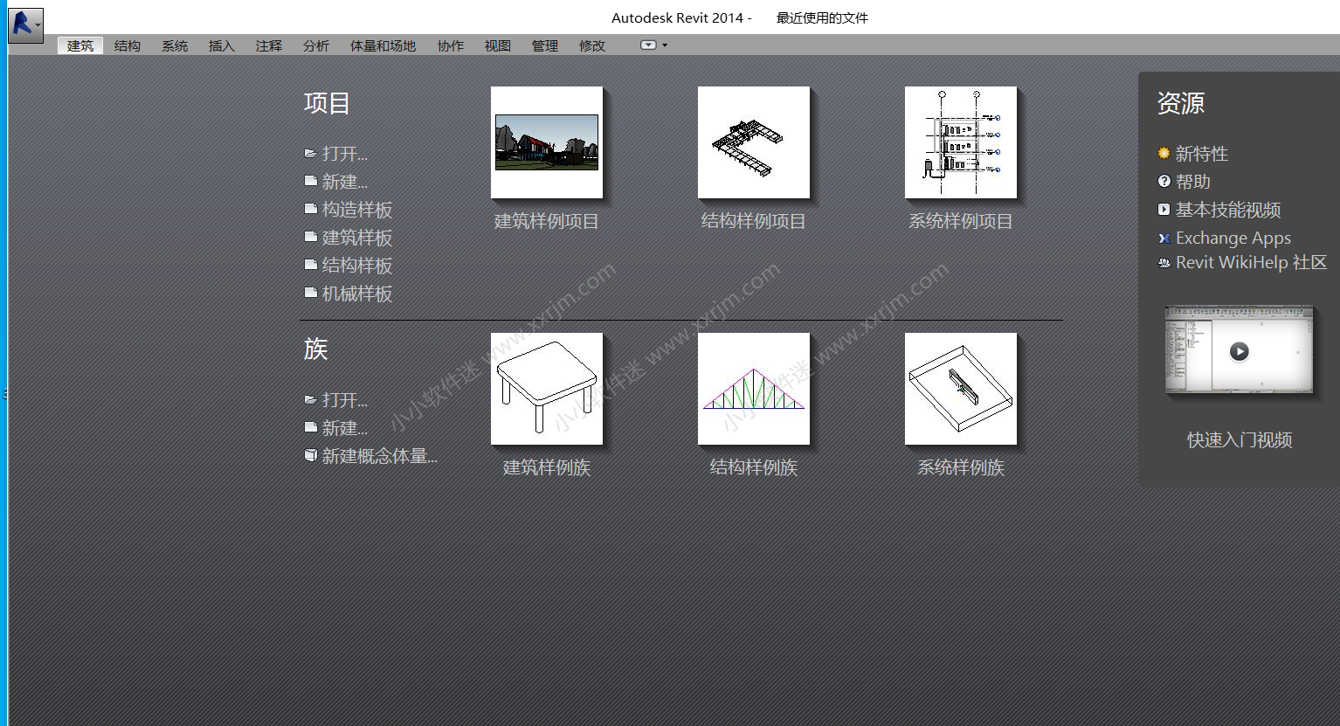Click the 结构样例项目 caption text
Viewport: 1340px width, 726px height.
point(754,221)
